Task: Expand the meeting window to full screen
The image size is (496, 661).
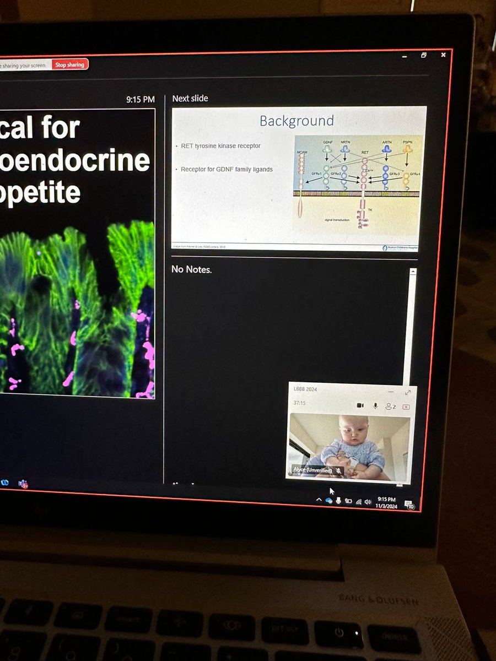Action: coord(408,392)
